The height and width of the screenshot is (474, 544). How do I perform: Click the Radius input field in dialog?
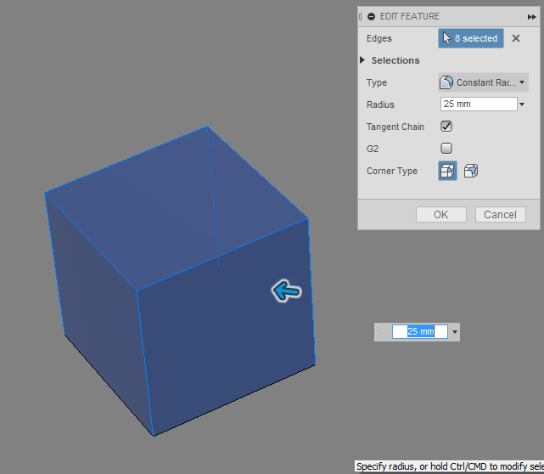click(x=479, y=104)
